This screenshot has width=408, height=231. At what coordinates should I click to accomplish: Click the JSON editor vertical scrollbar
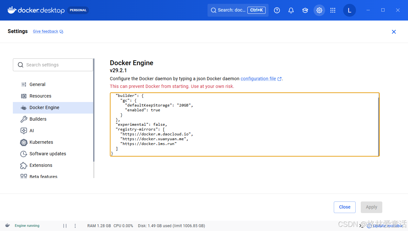pos(378,127)
